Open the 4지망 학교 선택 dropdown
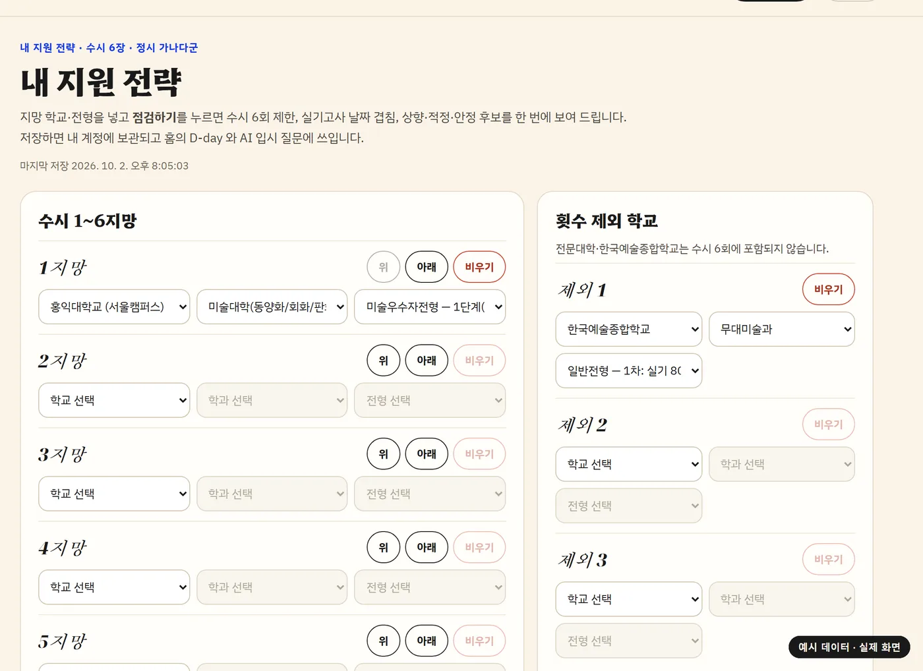Viewport: 923px width, 671px height. pos(114,587)
